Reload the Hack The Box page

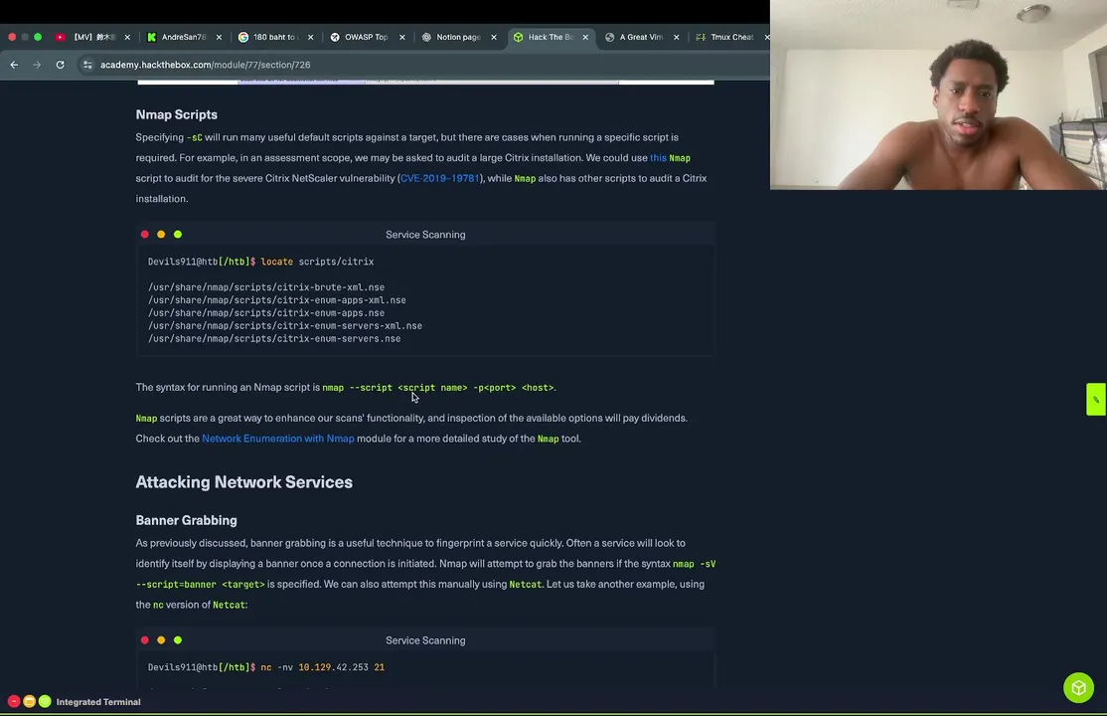coord(60,65)
